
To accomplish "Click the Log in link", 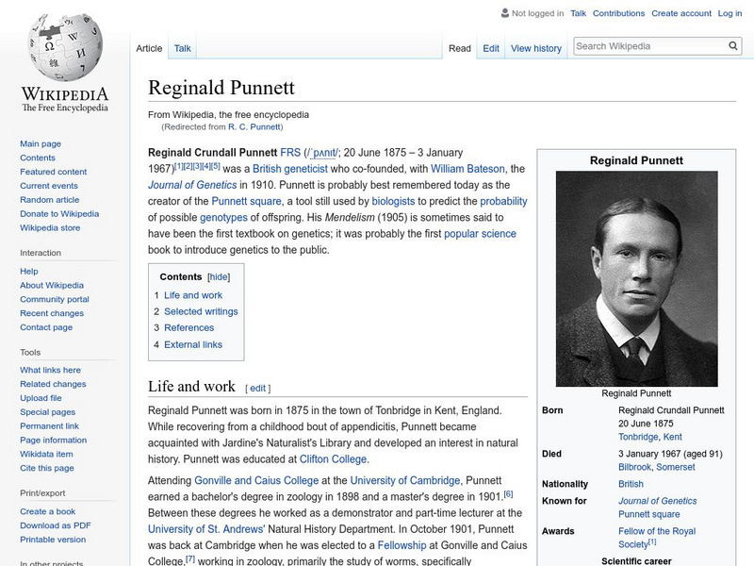I will (x=729, y=13).
